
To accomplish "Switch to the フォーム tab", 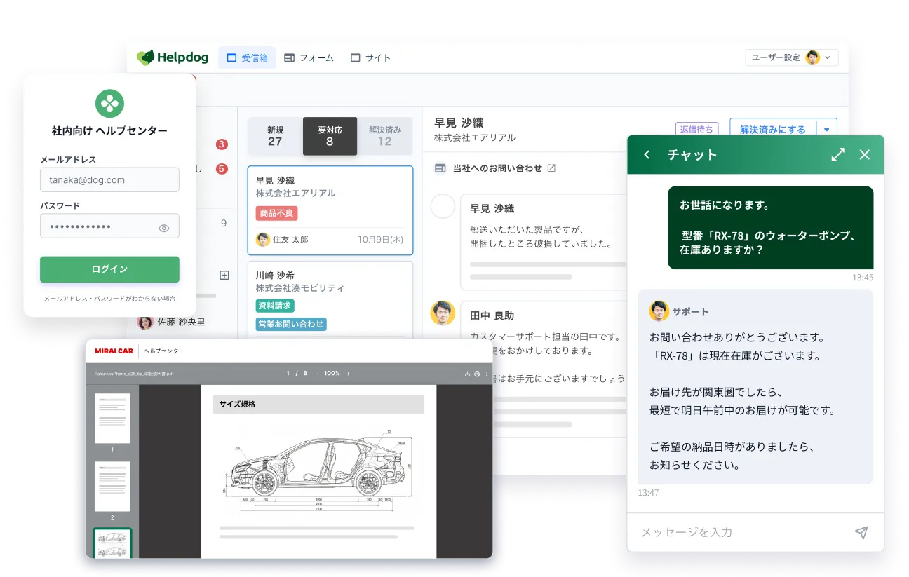I will 309,57.
